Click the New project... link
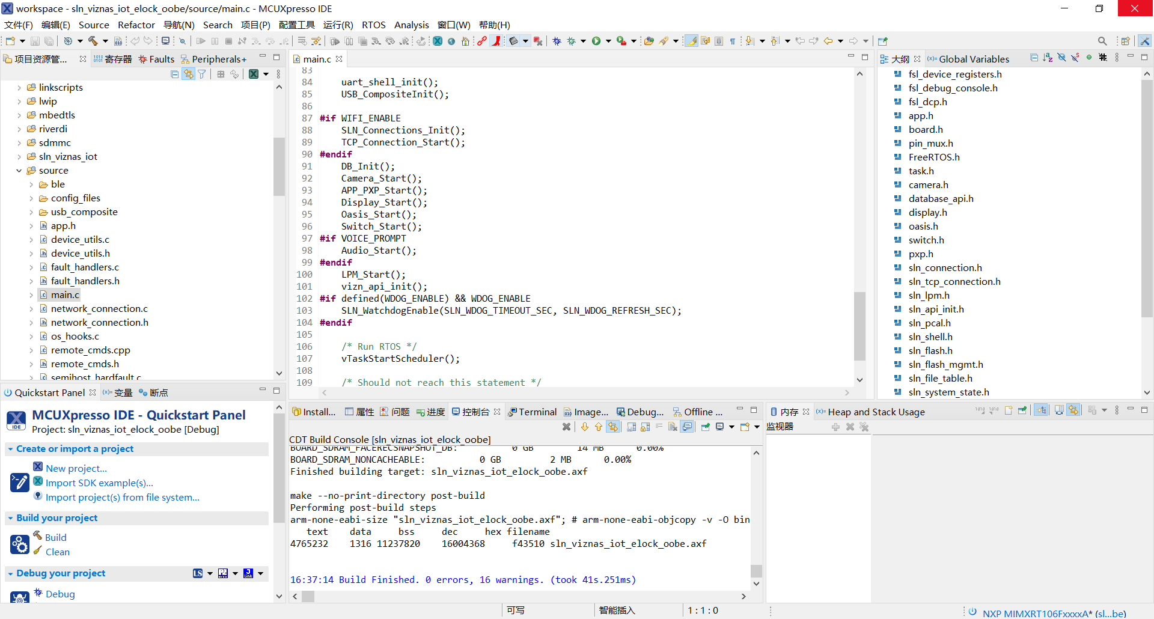 click(x=76, y=469)
